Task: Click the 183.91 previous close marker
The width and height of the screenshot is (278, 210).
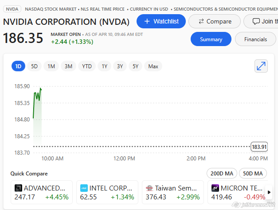Action: point(259,147)
